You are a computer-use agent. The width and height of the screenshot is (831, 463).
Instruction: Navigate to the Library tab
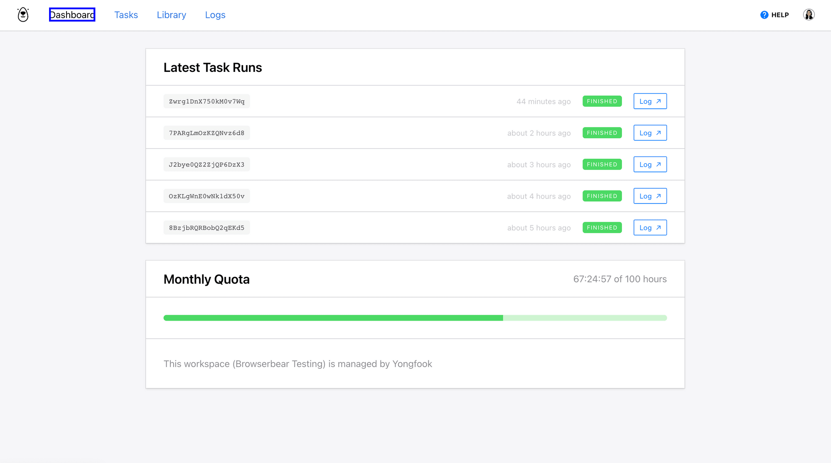tap(171, 15)
